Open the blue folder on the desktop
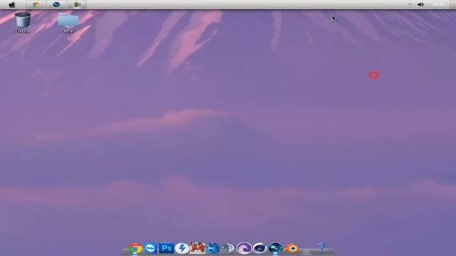The image size is (456, 256). coord(68,20)
